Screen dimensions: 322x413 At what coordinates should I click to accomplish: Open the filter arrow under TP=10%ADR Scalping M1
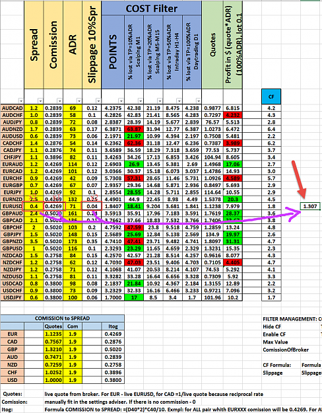(x=141, y=101)
